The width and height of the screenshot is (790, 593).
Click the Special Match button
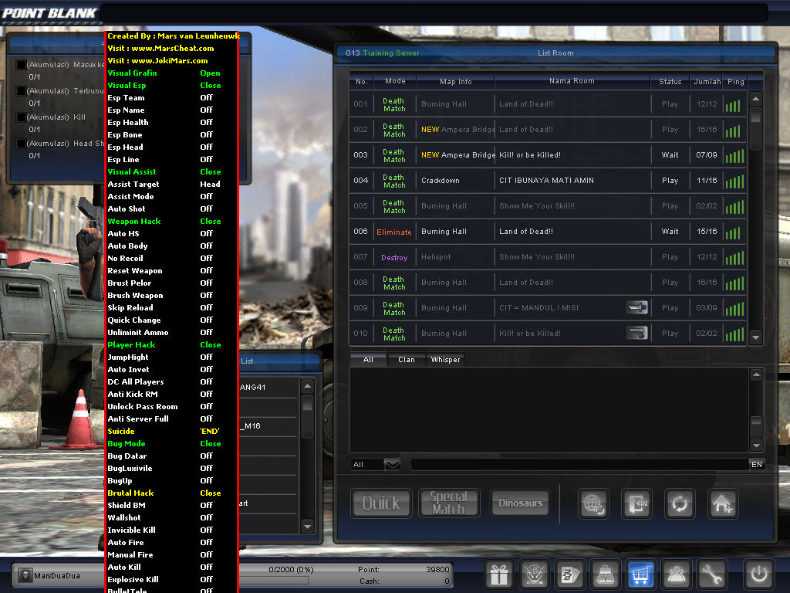(448, 503)
